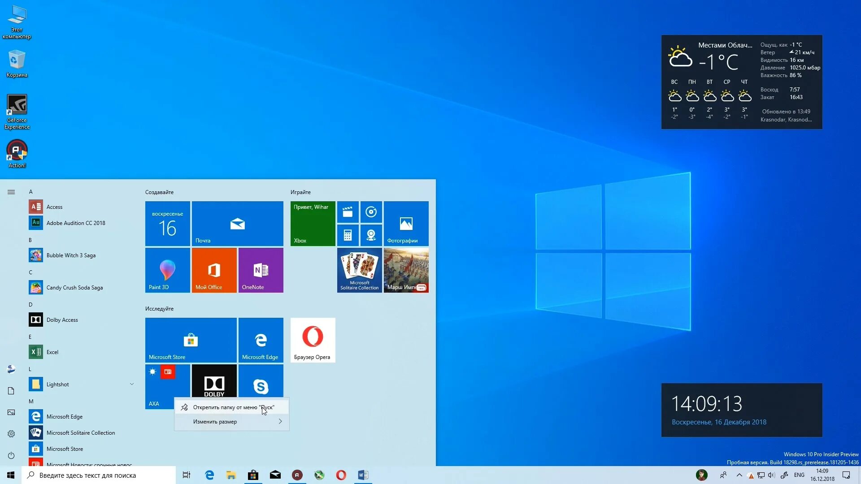Launch the Браузер Opera tile
The width and height of the screenshot is (861, 484).
coord(313,340)
